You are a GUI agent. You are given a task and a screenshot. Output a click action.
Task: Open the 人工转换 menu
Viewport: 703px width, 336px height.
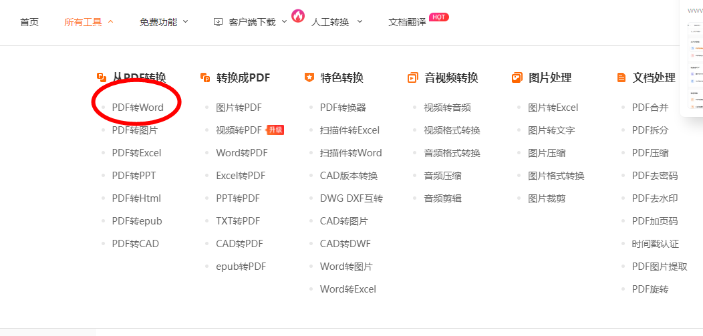(x=330, y=22)
